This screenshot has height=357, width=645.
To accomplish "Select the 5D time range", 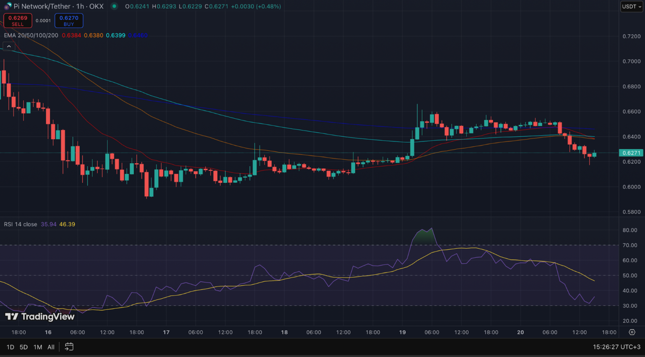I will [x=24, y=347].
